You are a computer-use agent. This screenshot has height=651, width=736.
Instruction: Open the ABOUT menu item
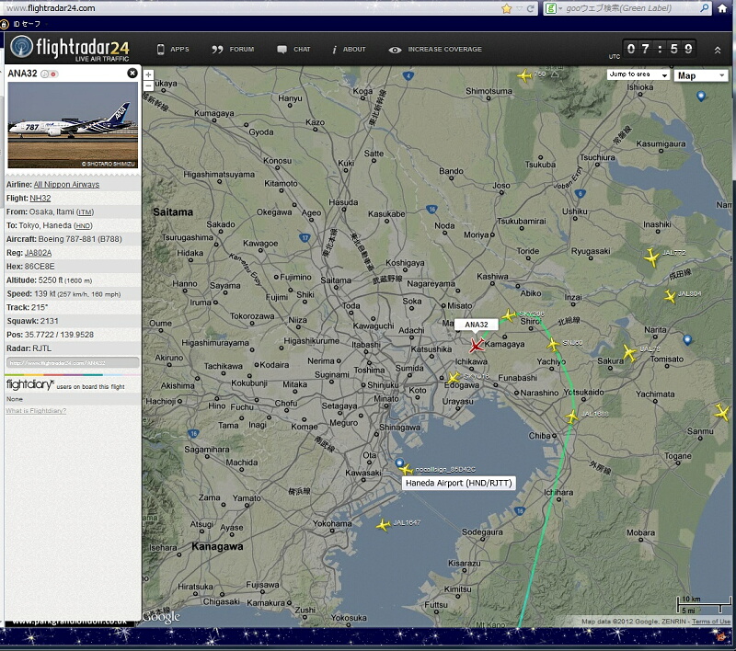click(x=349, y=50)
